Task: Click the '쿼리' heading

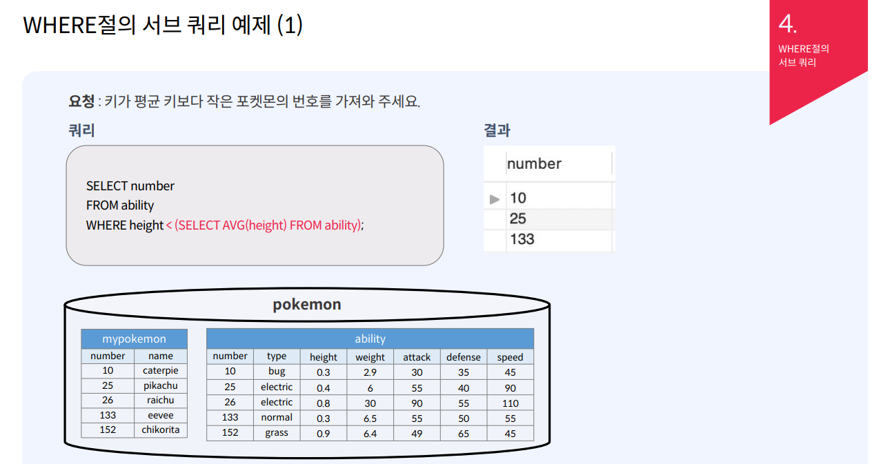Action: click(81, 130)
